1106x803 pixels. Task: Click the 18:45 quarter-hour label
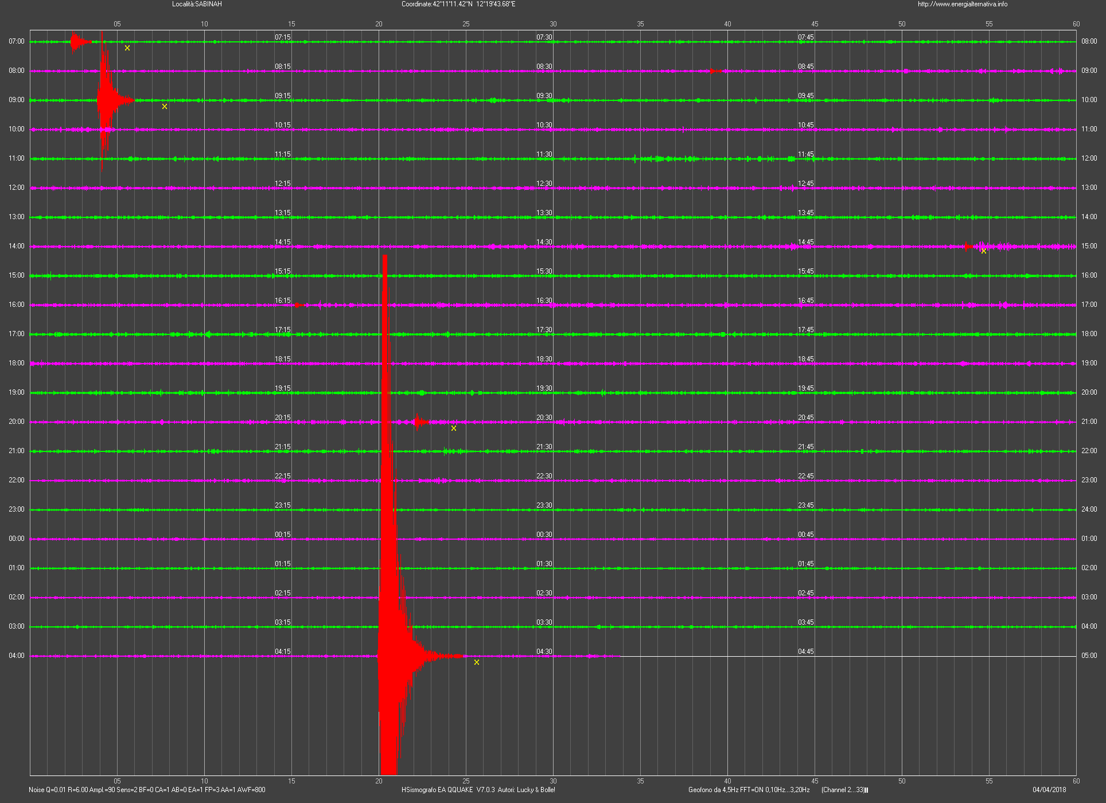(x=806, y=359)
